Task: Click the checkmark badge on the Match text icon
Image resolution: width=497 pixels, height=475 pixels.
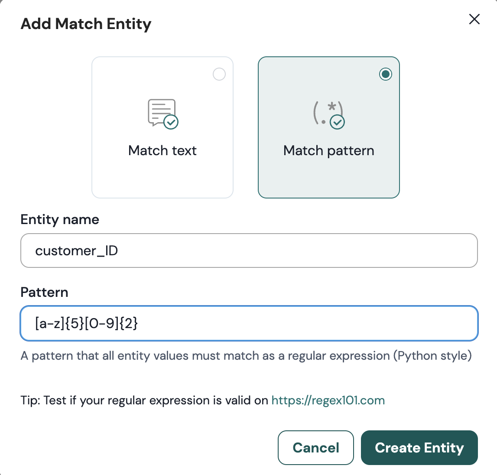Action: [171, 122]
